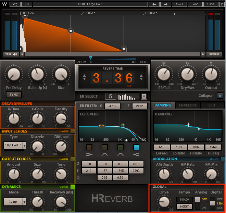The width and height of the screenshot is (226, 213).
Task: Select the middle envelope breakpoint handle
Action: coord(71,31)
